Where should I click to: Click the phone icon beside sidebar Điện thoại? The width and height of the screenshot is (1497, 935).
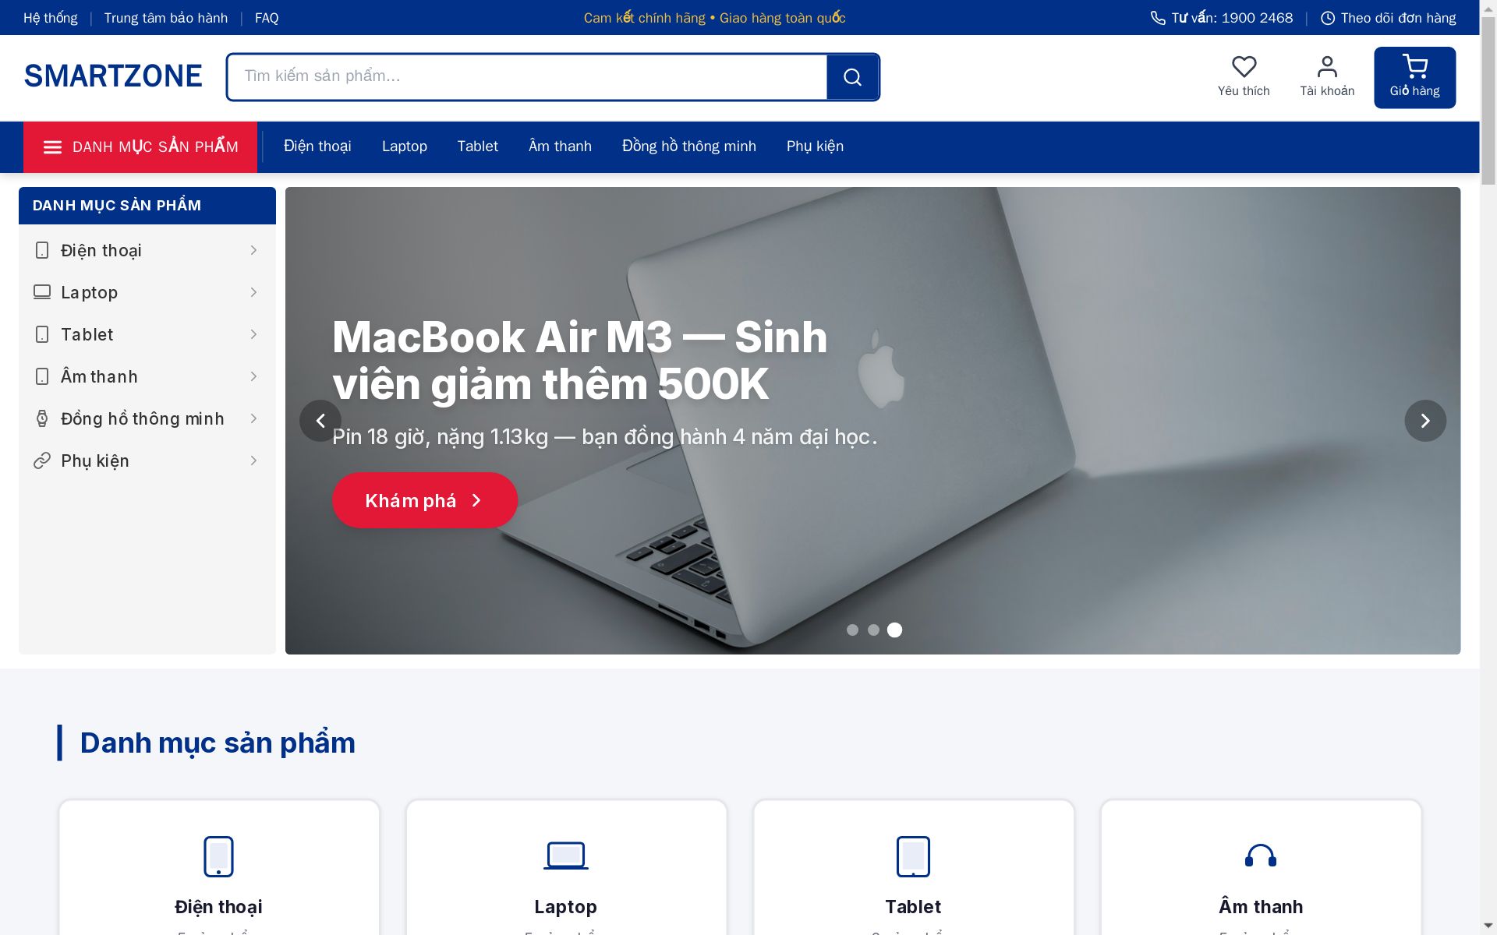(42, 250)
